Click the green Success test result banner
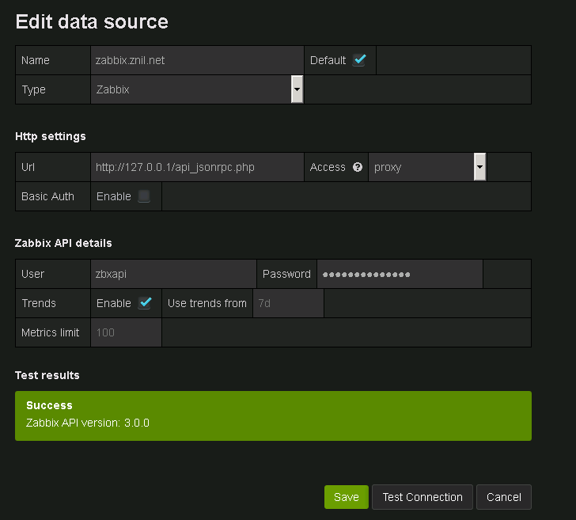Screen dimensions: 576x520 (273, 415)
